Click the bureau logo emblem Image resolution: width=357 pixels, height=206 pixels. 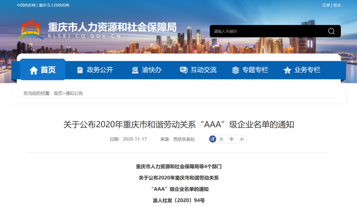[30, 30]
